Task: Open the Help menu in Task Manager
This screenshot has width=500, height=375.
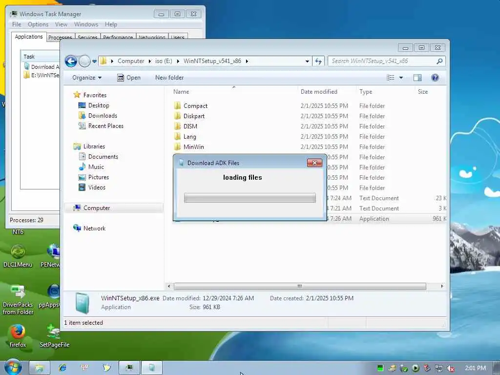Action: click(111, 24)
